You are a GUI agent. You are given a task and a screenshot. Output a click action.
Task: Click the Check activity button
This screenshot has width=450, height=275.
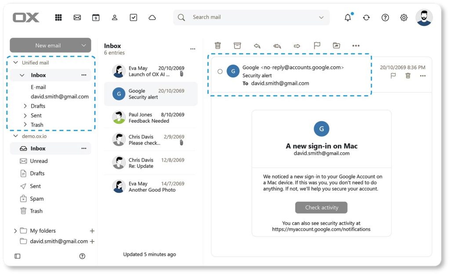[x=321, y=207]
